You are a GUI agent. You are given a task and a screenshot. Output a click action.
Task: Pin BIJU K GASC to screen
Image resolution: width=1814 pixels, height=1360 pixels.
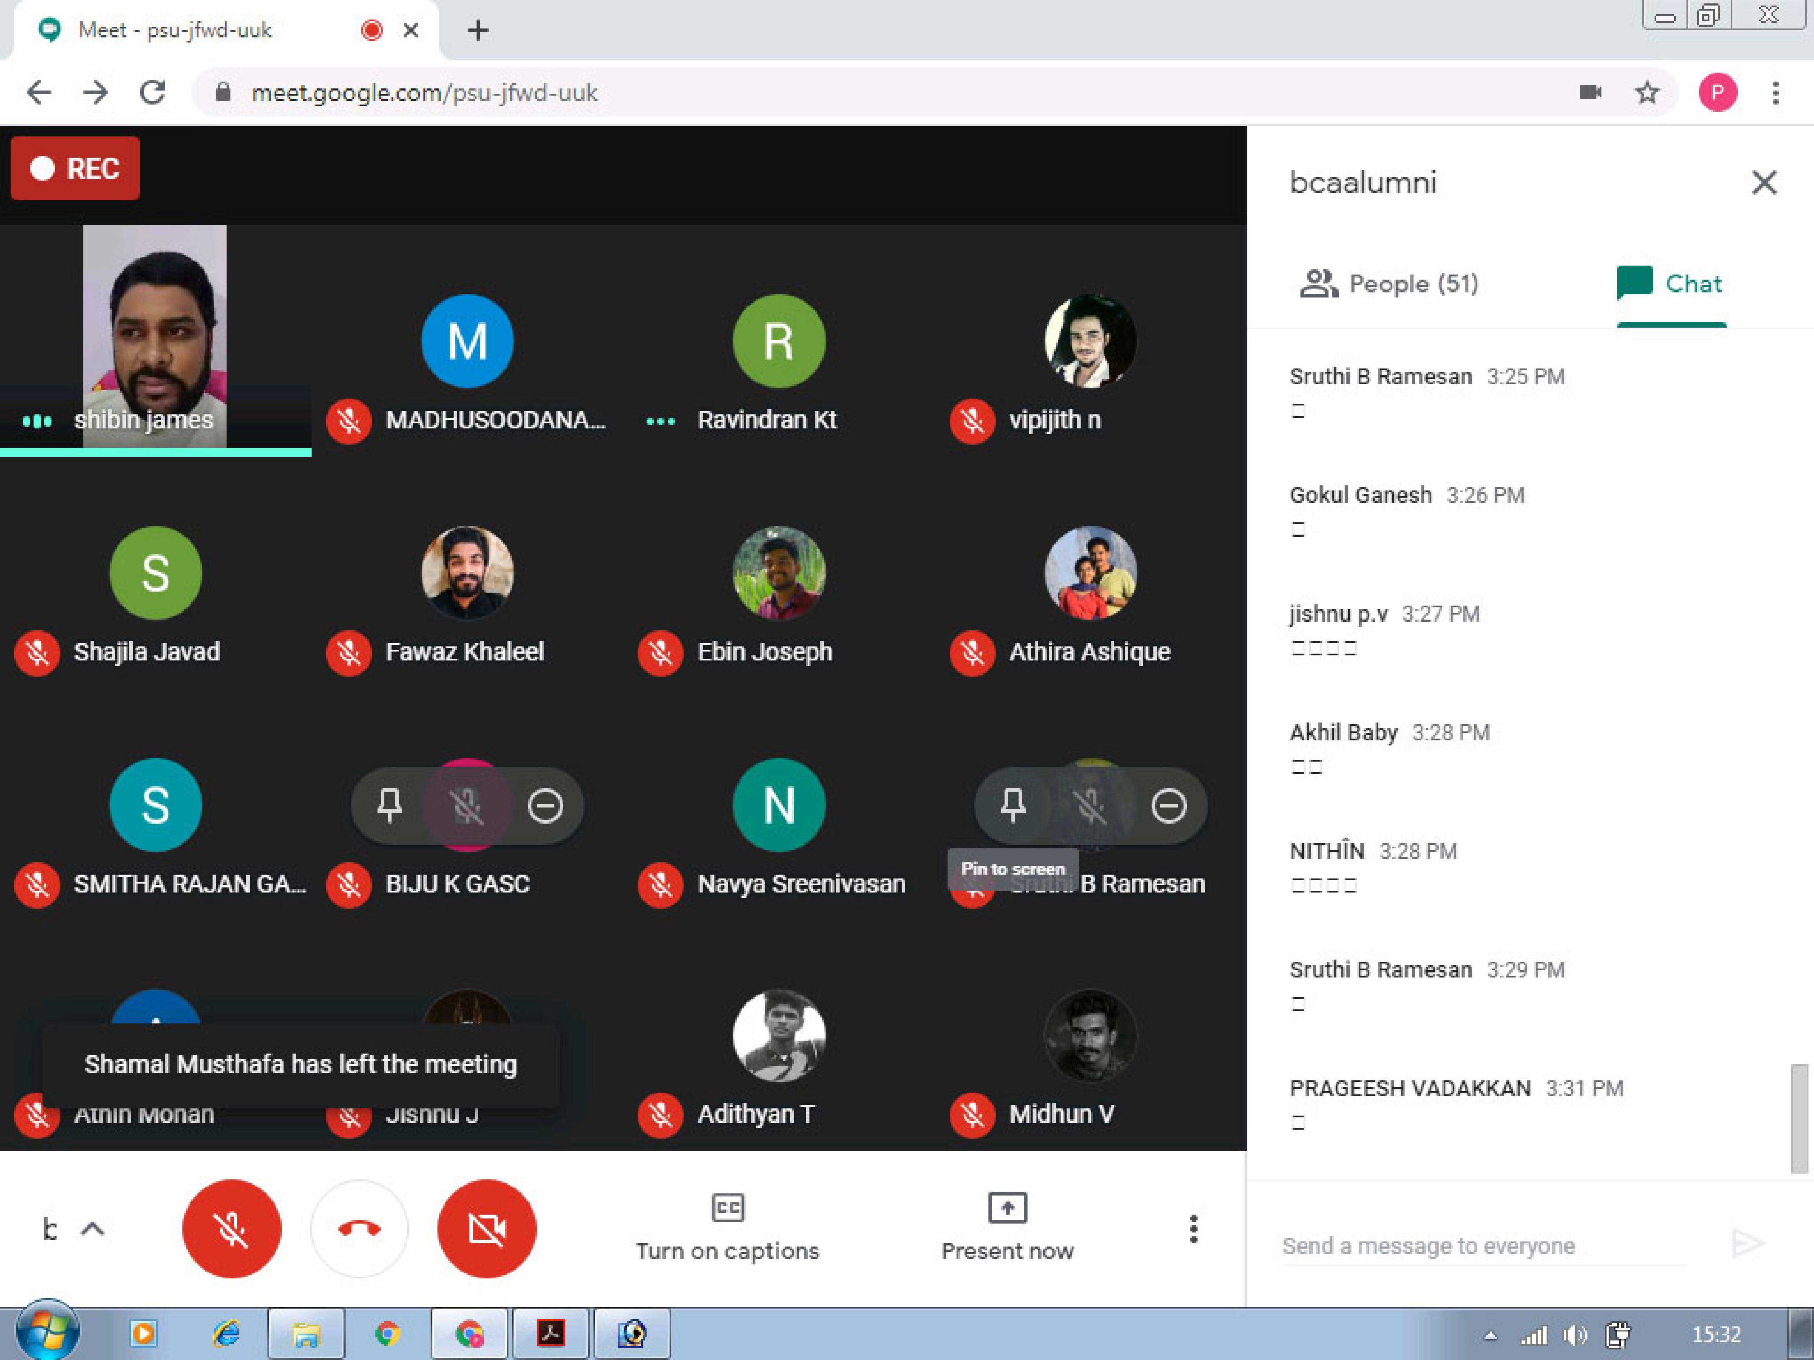coord(389,805)
